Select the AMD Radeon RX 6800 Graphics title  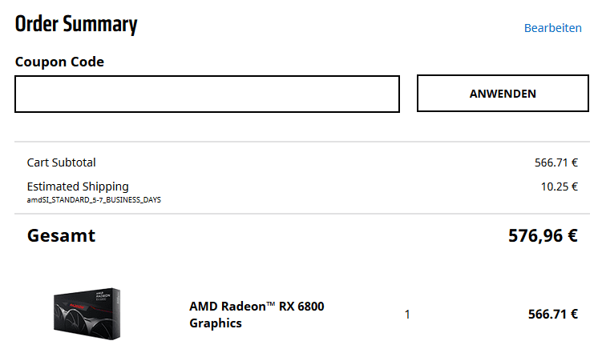tap(257, 315)
